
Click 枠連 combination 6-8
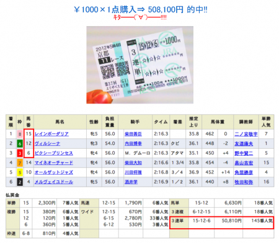tap(26, 234)
